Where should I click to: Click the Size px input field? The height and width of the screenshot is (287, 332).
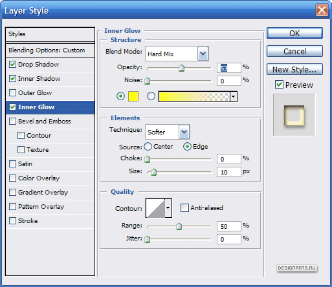229,172
